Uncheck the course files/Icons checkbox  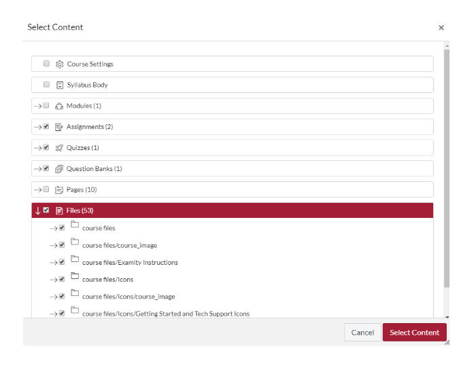pos(62,279)
